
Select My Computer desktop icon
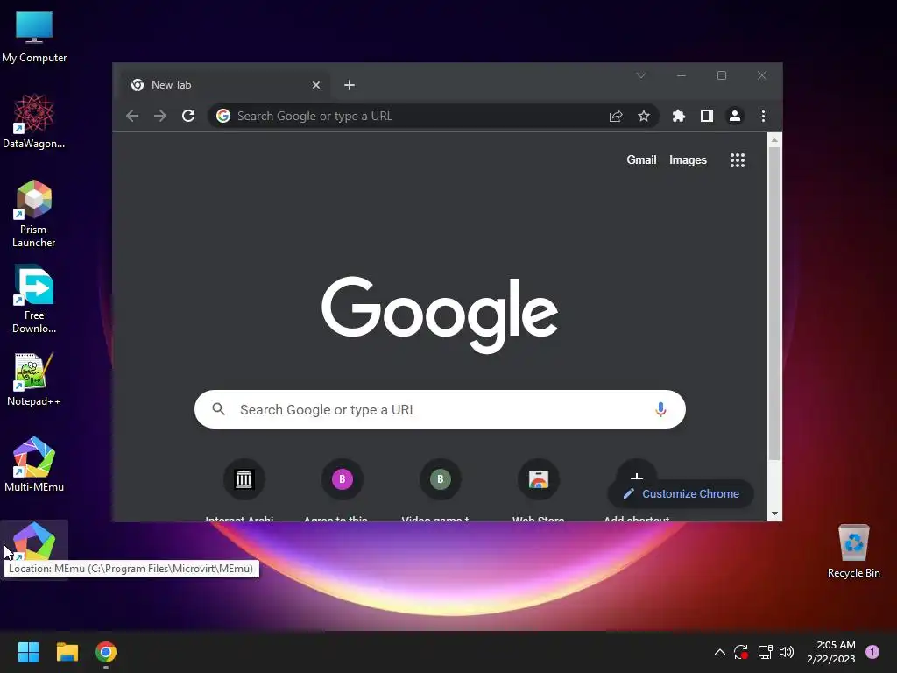click(34, 36)
